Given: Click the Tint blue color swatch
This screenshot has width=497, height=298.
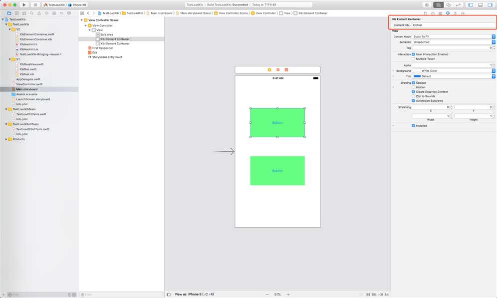Looking at the screenshot, I should click(417, 76).
